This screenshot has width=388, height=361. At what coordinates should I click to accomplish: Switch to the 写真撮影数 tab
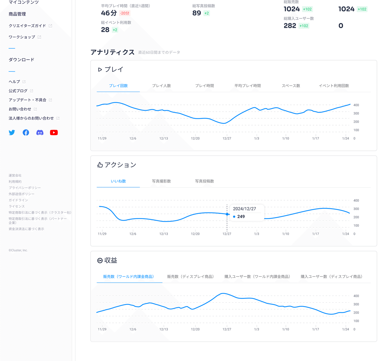(161, 181)
